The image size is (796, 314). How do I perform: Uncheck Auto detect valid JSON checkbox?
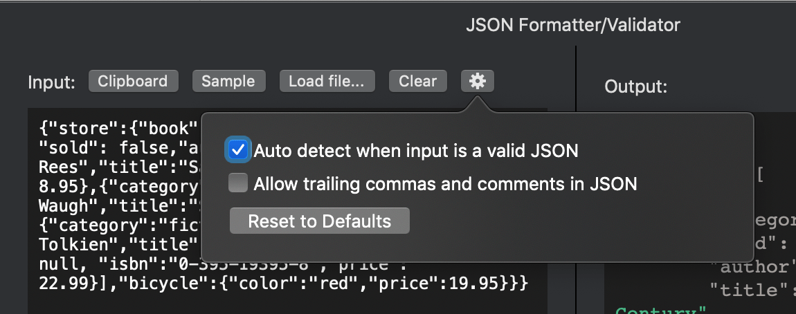click(x=238, y=150)
